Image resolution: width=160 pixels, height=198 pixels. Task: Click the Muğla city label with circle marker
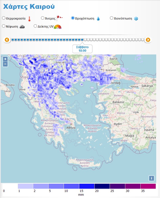pos(130,136)
